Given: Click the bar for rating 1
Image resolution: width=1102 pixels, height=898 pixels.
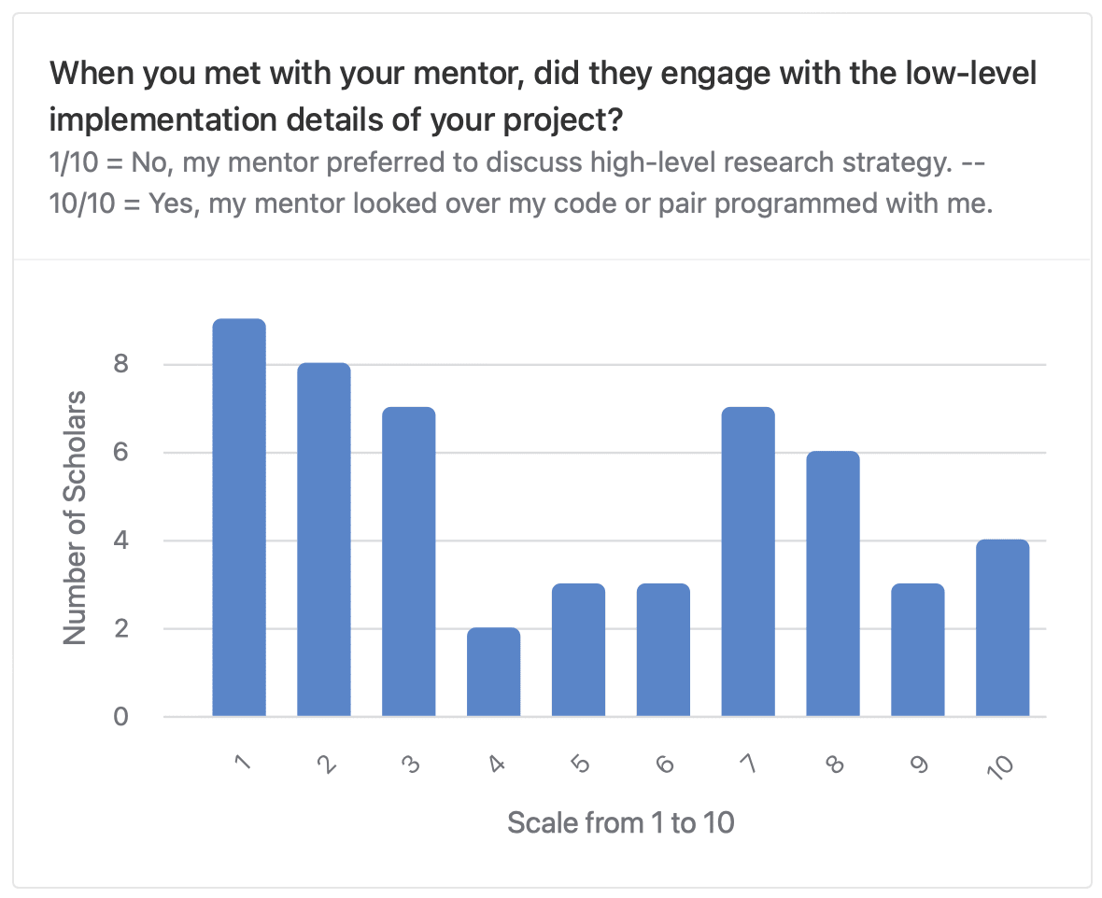Looking at the screenshot, I should [x=239, y=517].
